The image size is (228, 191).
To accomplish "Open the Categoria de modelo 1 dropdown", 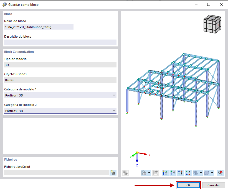I will [x=60, y=95].
